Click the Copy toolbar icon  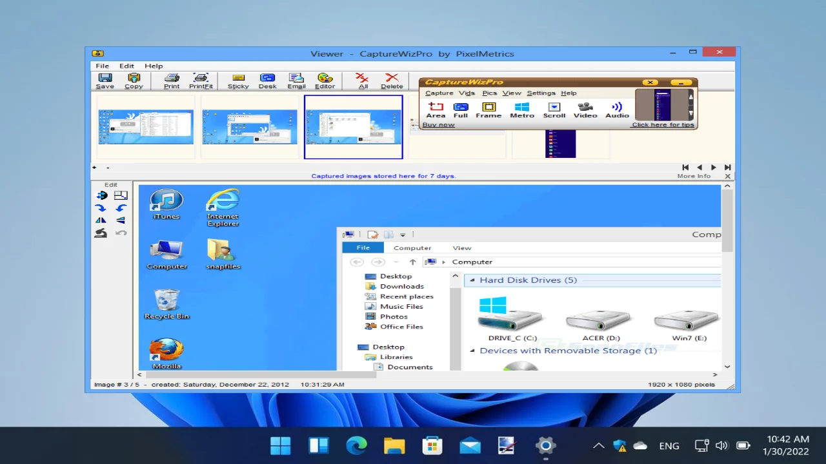click(x=134, y=81)
